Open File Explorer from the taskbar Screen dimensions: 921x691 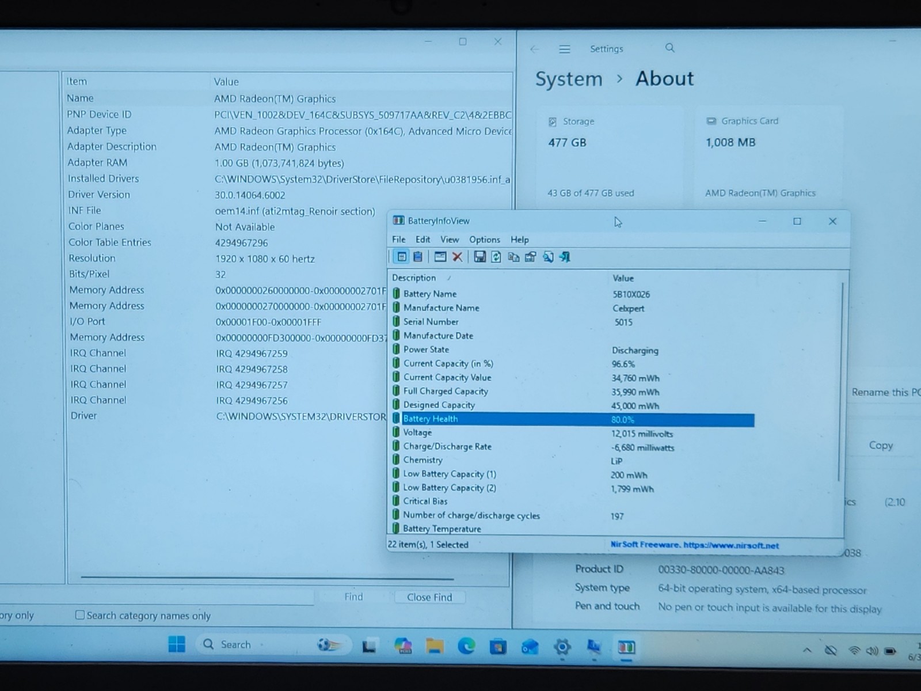[x=435, y=646]
